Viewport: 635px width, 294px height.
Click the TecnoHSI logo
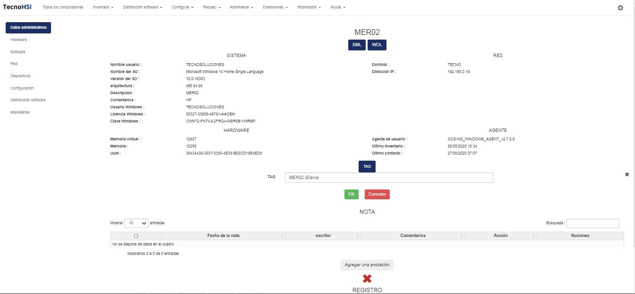point(17,7)
